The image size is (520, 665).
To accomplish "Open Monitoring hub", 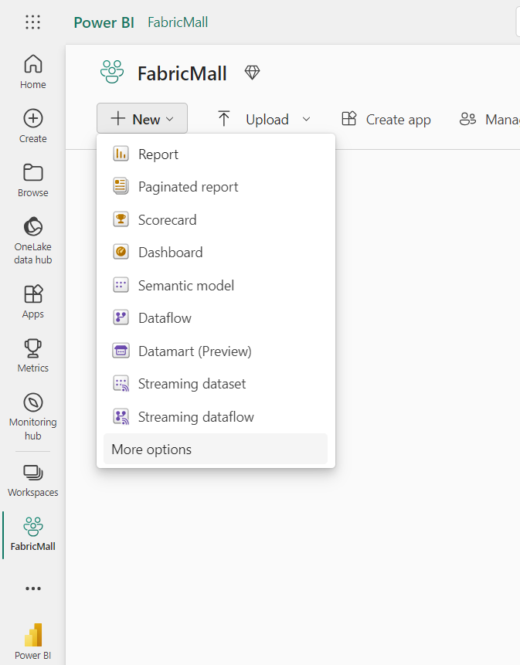I will tap(32, 416).
